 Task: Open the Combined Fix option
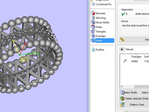(x=103, y=4)
